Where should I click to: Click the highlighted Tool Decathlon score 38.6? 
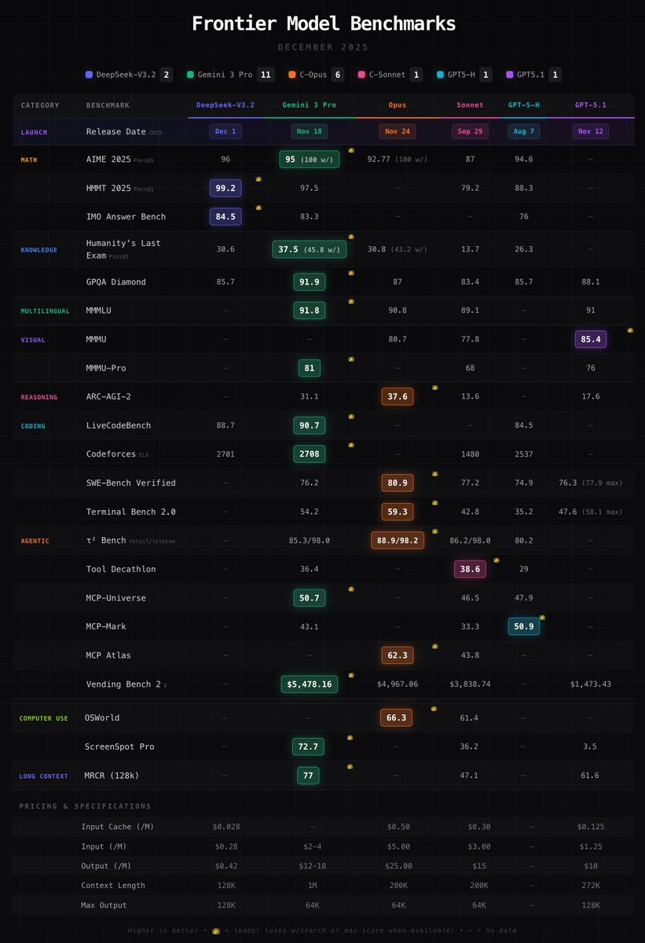470,569
